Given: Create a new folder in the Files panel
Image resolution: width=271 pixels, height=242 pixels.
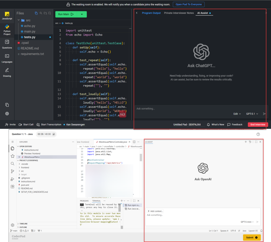Looking at the screenshot, I should (46, 13).
